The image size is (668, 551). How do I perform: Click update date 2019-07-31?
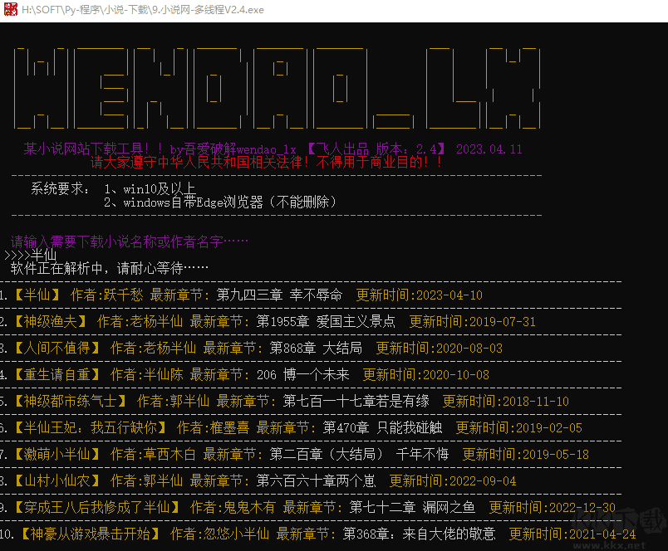tap(503, 321)
